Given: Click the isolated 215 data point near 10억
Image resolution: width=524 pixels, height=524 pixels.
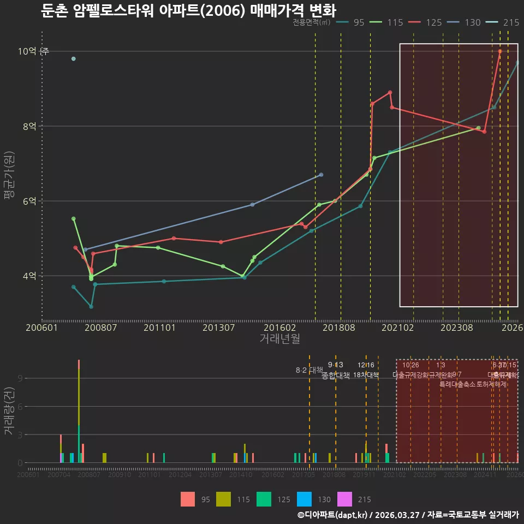Looking at the screenshot, I should pos(74,59).
